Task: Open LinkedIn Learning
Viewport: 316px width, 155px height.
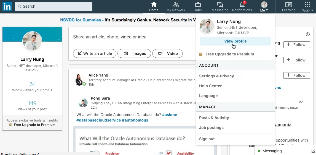Action: pyautogui.click(x=289, y=7)
